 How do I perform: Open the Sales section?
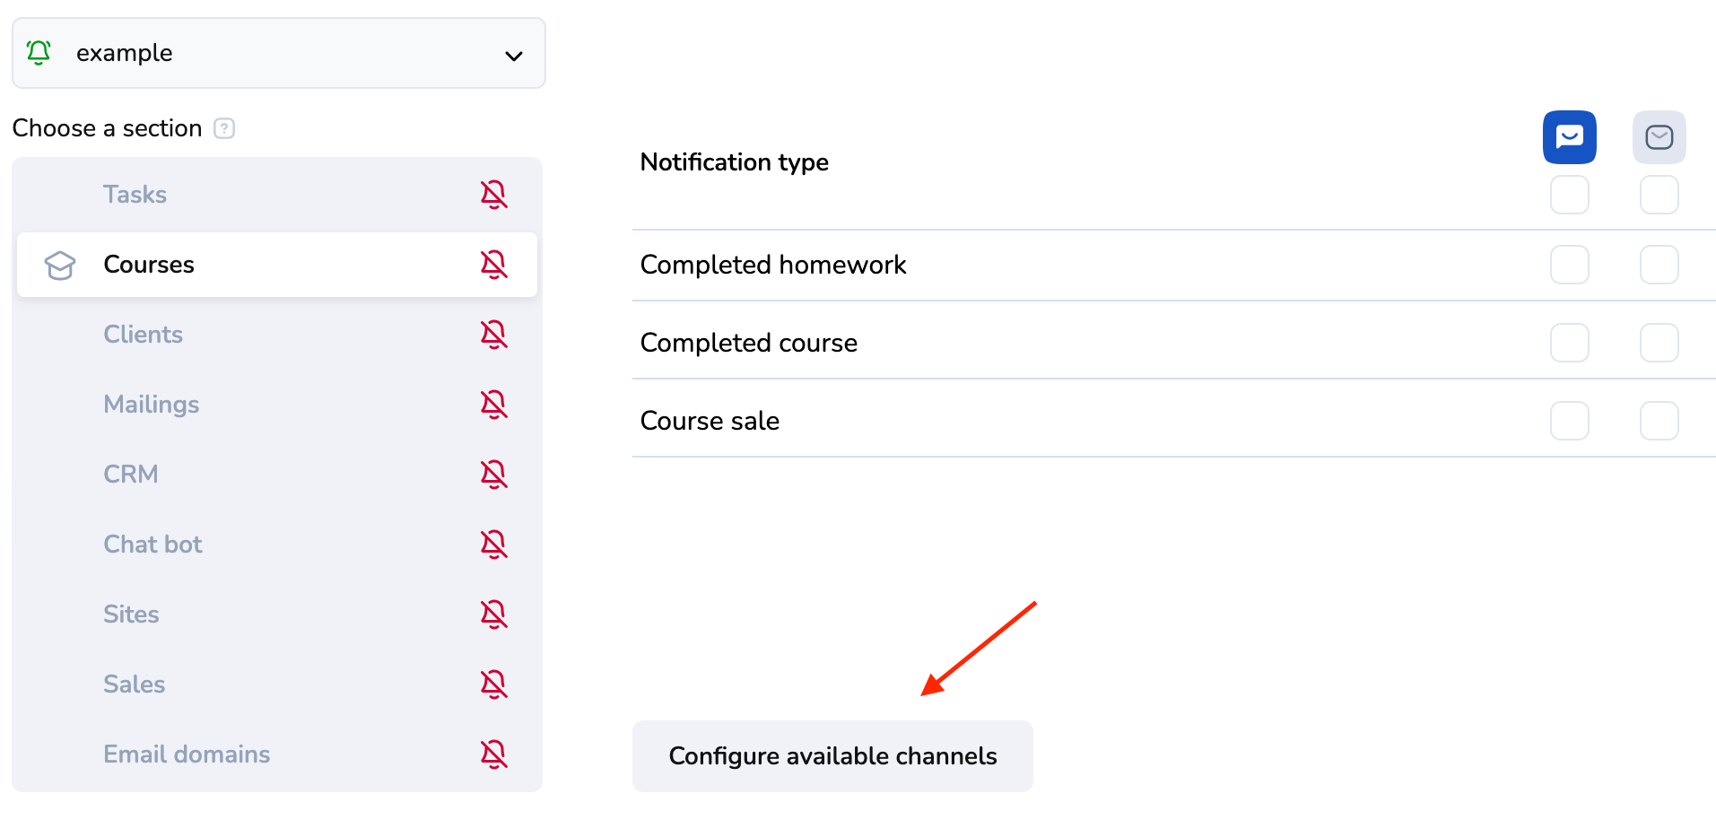(135, 685)
